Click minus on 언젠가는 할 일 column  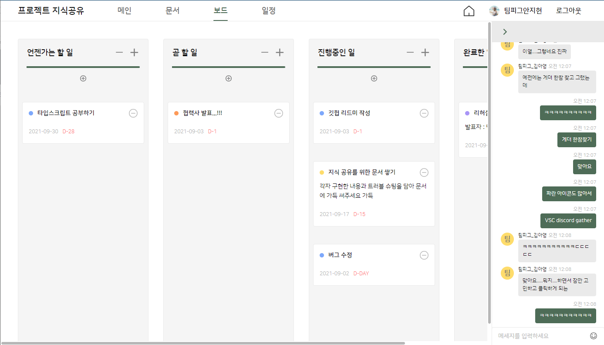[119, 53]
